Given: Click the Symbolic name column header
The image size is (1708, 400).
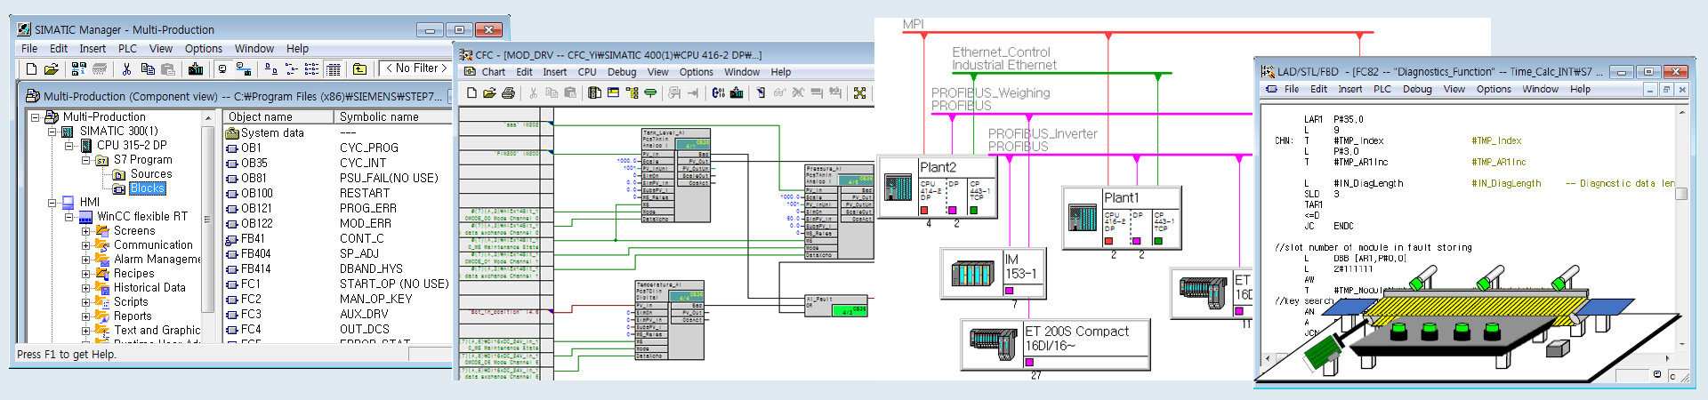Looking at the screenshot, I should [x=393, y=117].
